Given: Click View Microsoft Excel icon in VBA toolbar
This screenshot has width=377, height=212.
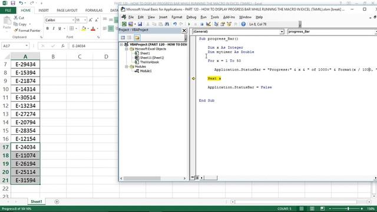Looking at the screenshot, I should point(124,24).
